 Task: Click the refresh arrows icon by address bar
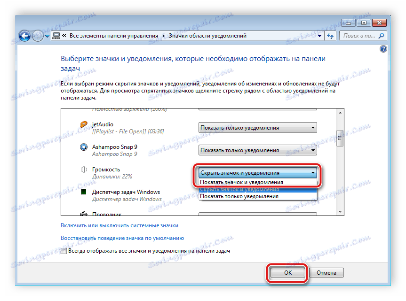click(330, 36)
